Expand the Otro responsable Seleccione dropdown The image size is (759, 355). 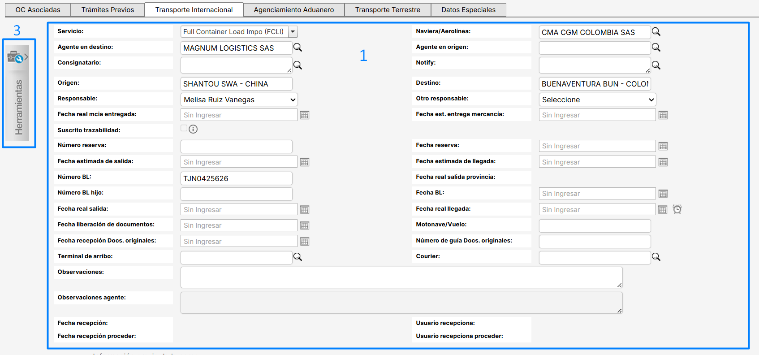point(597,100)
